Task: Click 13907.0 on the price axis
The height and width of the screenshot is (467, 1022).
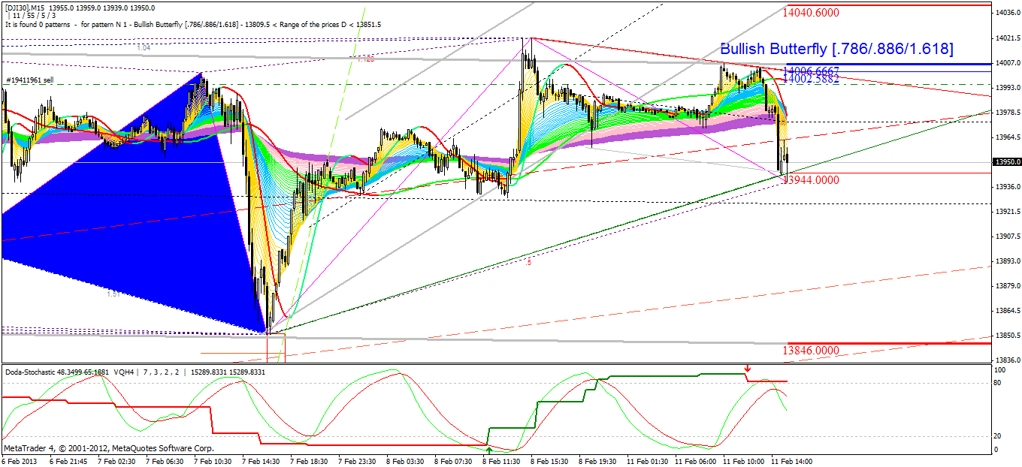Action: click(x=1006, y=236)
